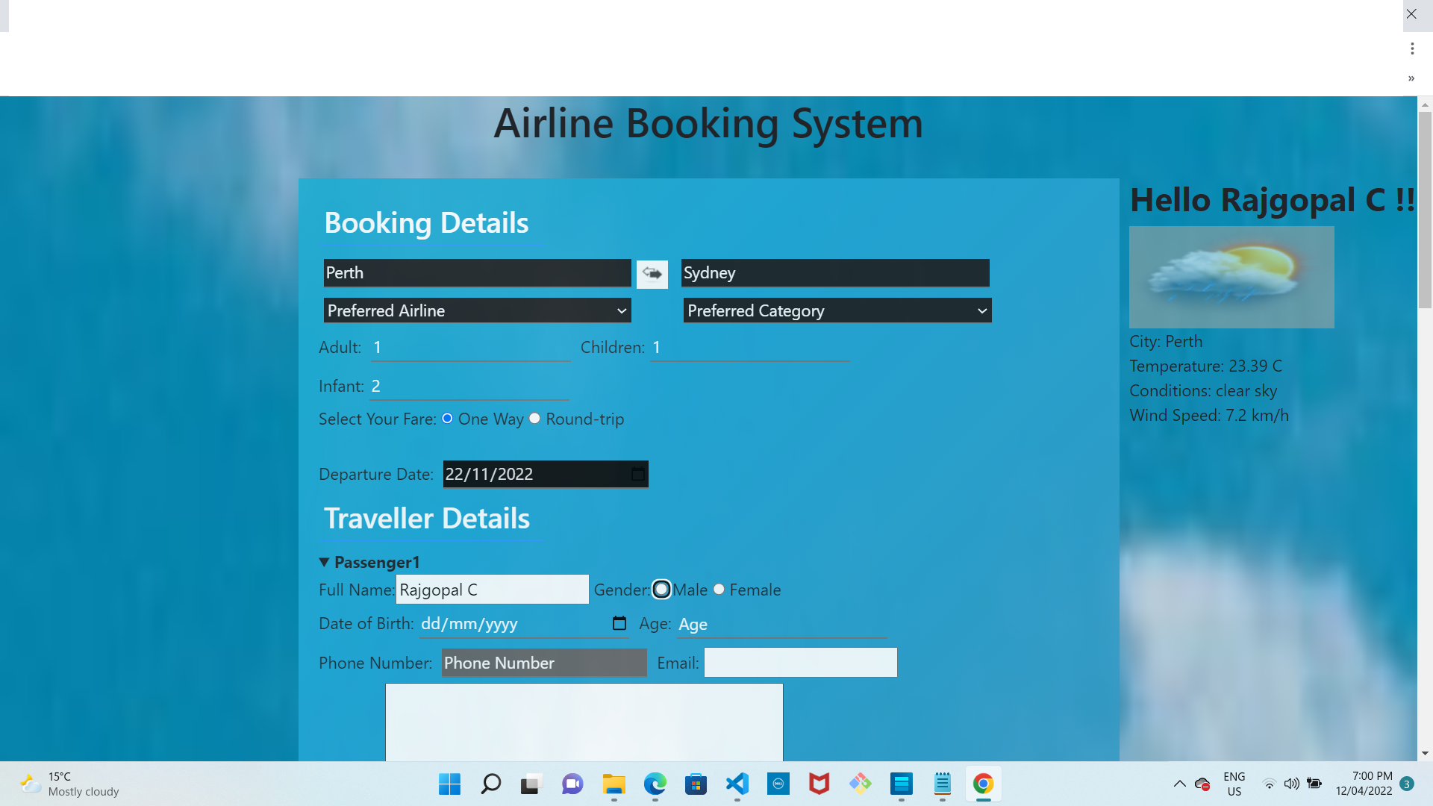Image resolution: width=1433 pixels, height=806 pixels.
Task: Select the One Way fare radio button
Action: coord(447,419)
